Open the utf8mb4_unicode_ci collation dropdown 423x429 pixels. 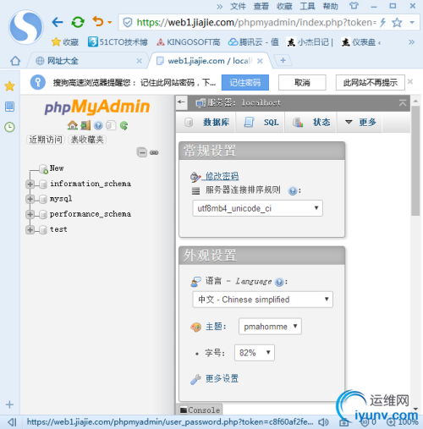pyautogui.click(x=257, y=208)
